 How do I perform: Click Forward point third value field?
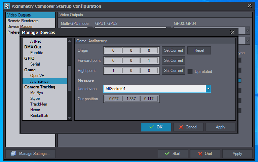pos(149,60)
